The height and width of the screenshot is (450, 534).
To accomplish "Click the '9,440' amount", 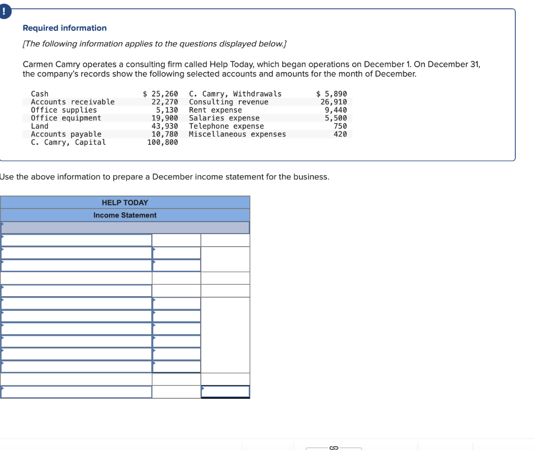I will click(336, 110).
